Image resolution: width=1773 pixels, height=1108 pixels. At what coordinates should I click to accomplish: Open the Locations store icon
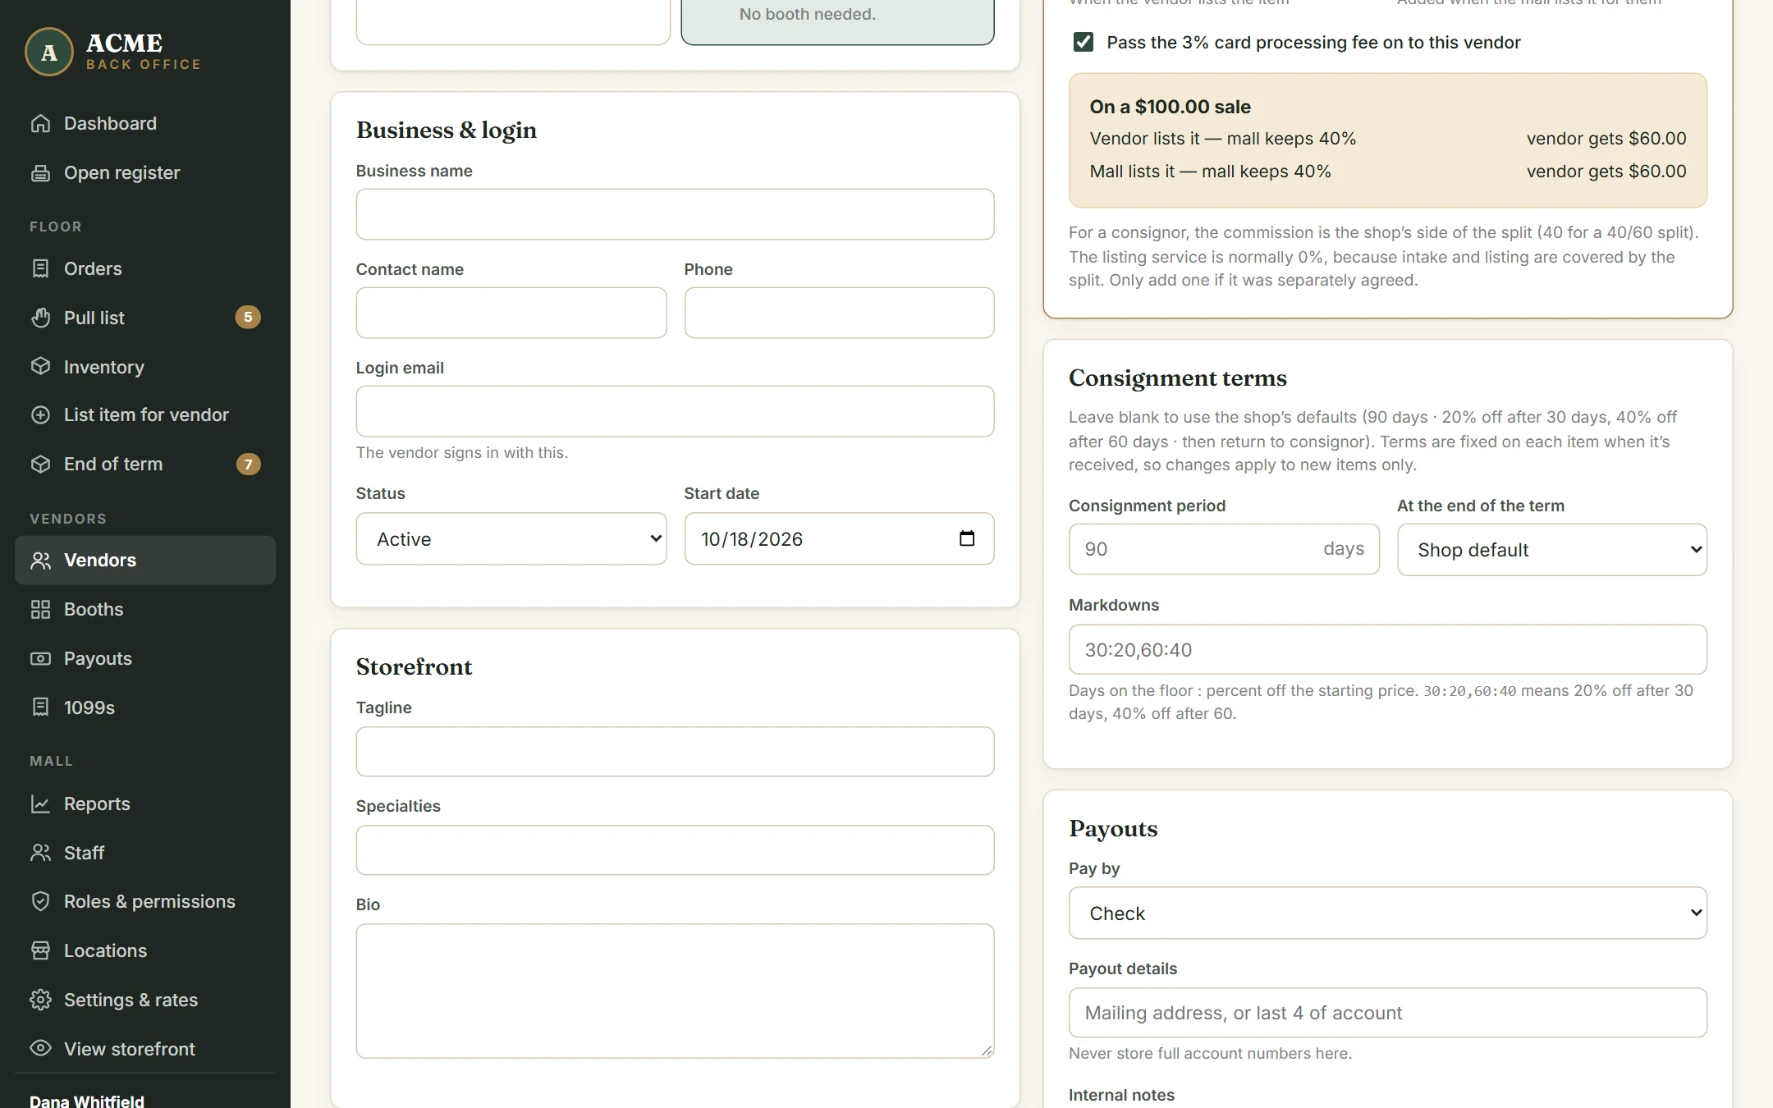[x=40, y=950]
